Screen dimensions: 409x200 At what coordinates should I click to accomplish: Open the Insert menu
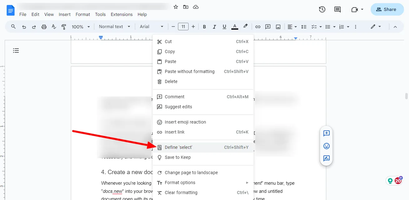click(x=65, y=14)
